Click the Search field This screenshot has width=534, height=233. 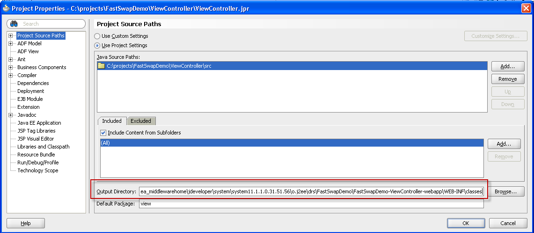click(x=46, y=24)
